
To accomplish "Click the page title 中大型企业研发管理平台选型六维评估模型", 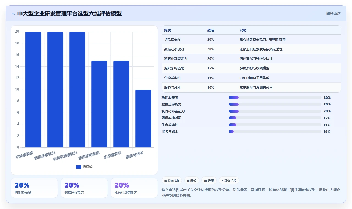I will [69, 13].
